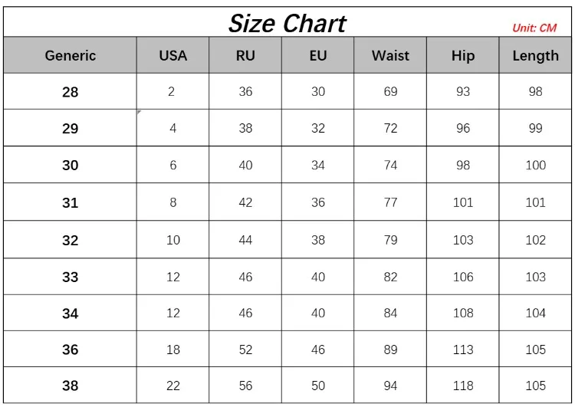Select the EU value 50 cell
575x407 pixels.
(318, 386)
